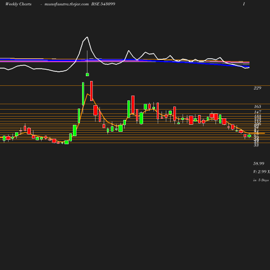Click the munafasutra.tbrjar.com watermark text

pos(66,4)
